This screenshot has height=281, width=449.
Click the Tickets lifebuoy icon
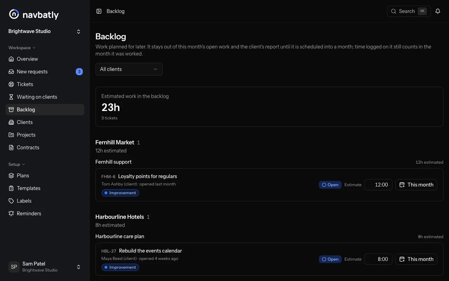click(x=11, y=84)
